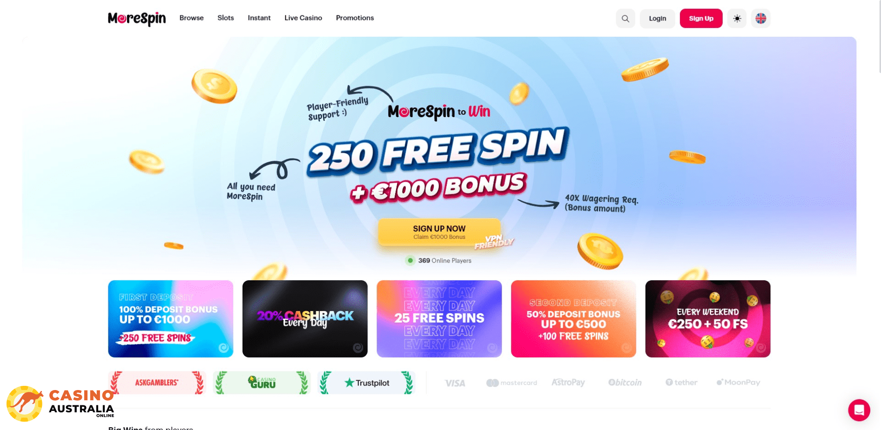Open the Browse menu

pyautogui.click(x=192, y=18)
